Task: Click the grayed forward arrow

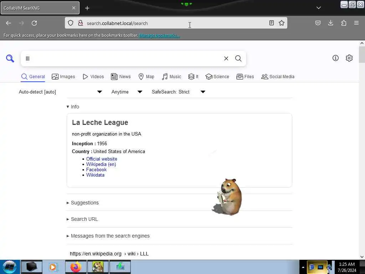Action: tap(21, 23)
